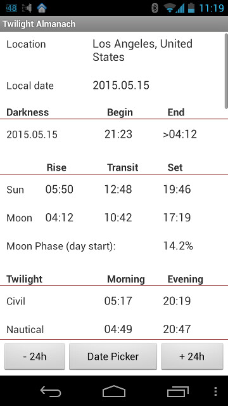228x406 pixels.
Task: Go back one day with - 24h
Action: (x=35, y=357)
